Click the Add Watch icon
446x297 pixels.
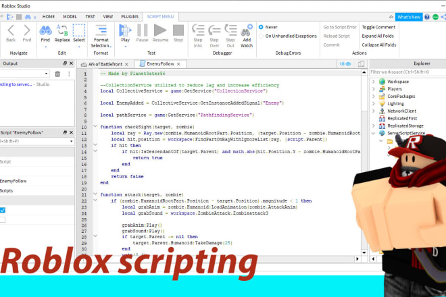coord(247,30)
